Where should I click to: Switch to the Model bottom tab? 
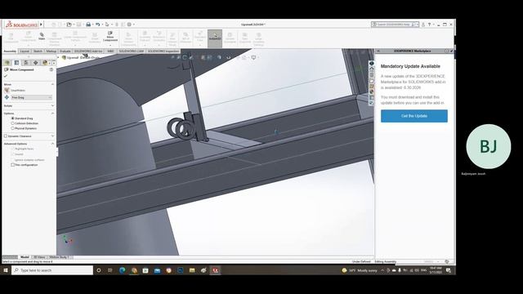25,257
